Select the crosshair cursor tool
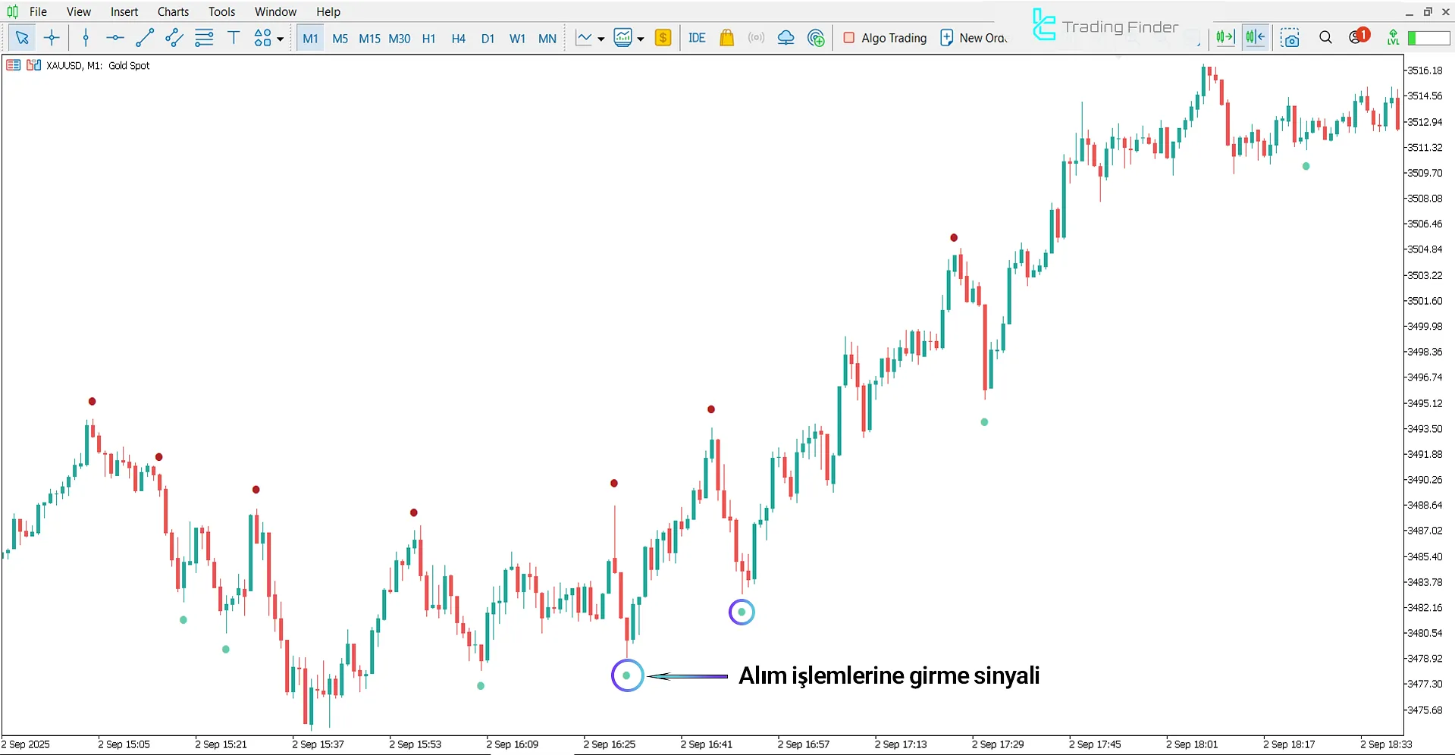Screen dimensions: 1455x755 point(52,38)
